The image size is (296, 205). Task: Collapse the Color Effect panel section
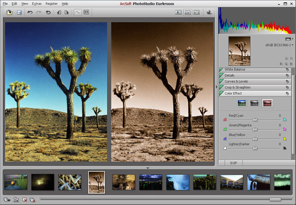(x=233, y=94)
